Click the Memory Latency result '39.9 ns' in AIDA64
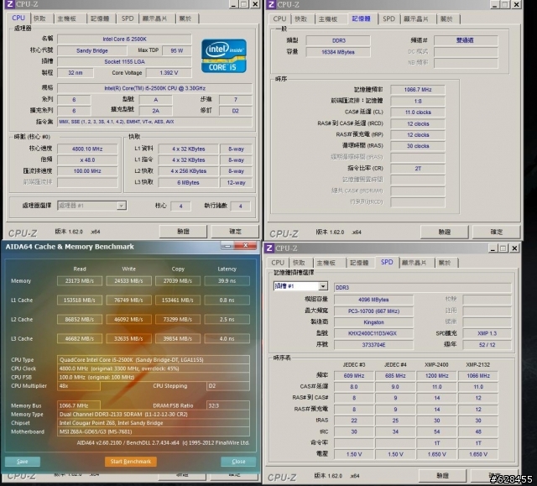The width and height of the screenshot is (537, 486). pos(227,281)
